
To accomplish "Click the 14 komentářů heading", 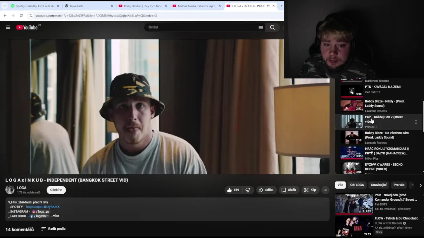I will pos(20,229).
